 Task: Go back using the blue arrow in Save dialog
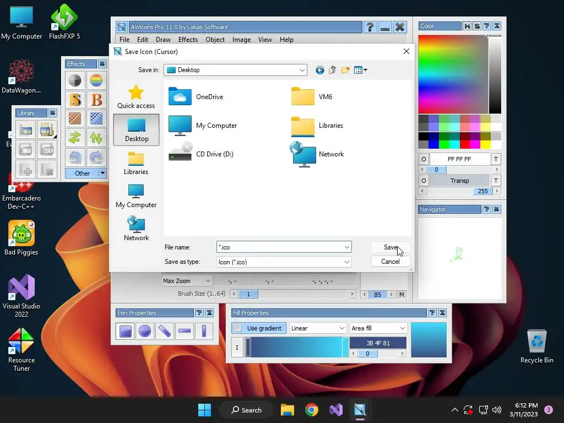tap(320, 70)
